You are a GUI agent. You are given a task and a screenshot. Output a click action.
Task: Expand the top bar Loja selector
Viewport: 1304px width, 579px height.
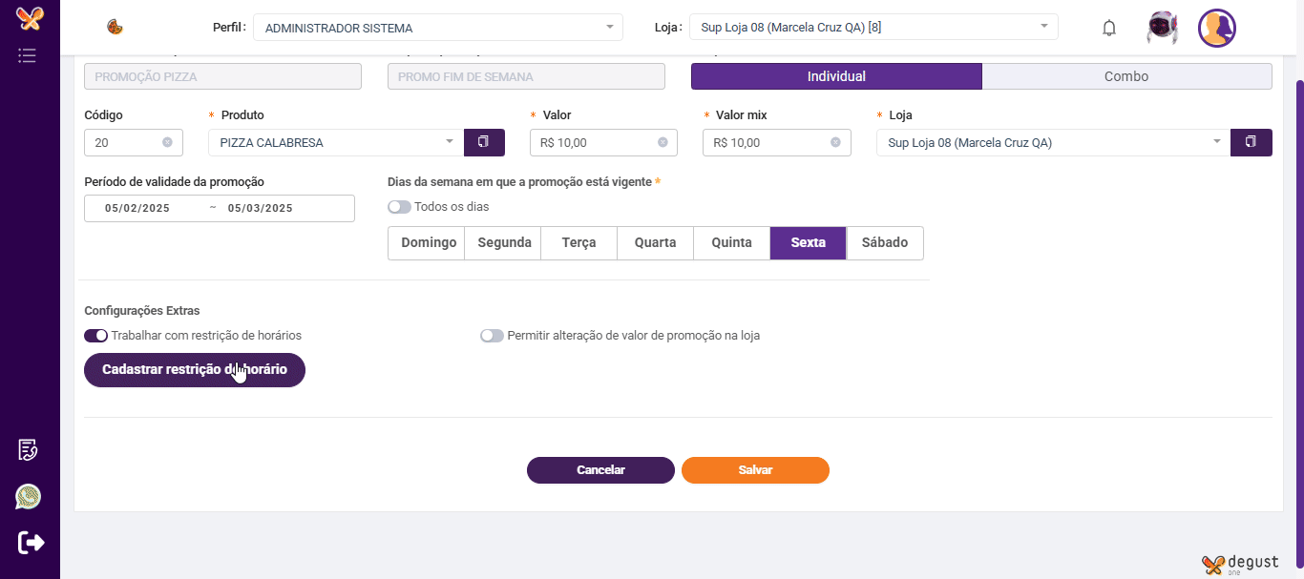coord(873,28)
